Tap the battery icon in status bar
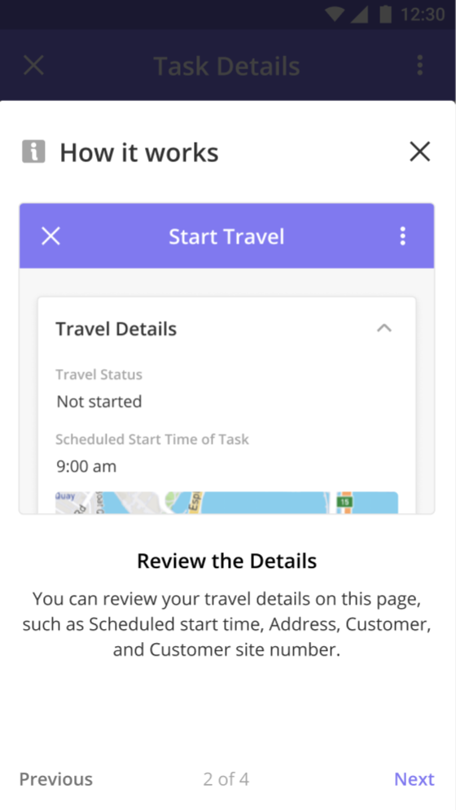The image size is (456, 810). (x=385, y=14)
